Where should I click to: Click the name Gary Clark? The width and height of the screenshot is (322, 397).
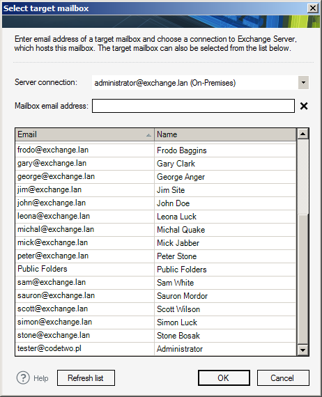pyautogui.click(x=176, y=164)
